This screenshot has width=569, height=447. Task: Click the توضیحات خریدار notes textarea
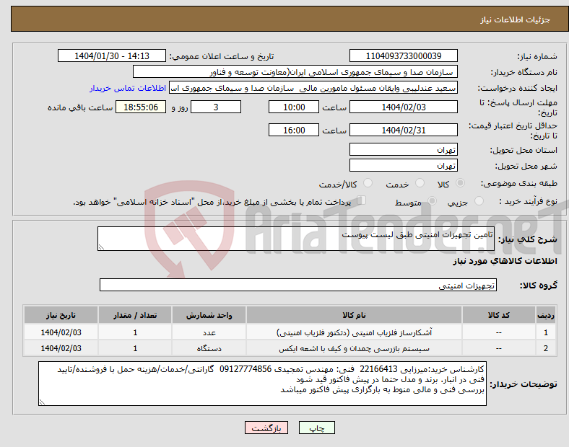pyautogui.click(x=262, y=384)
